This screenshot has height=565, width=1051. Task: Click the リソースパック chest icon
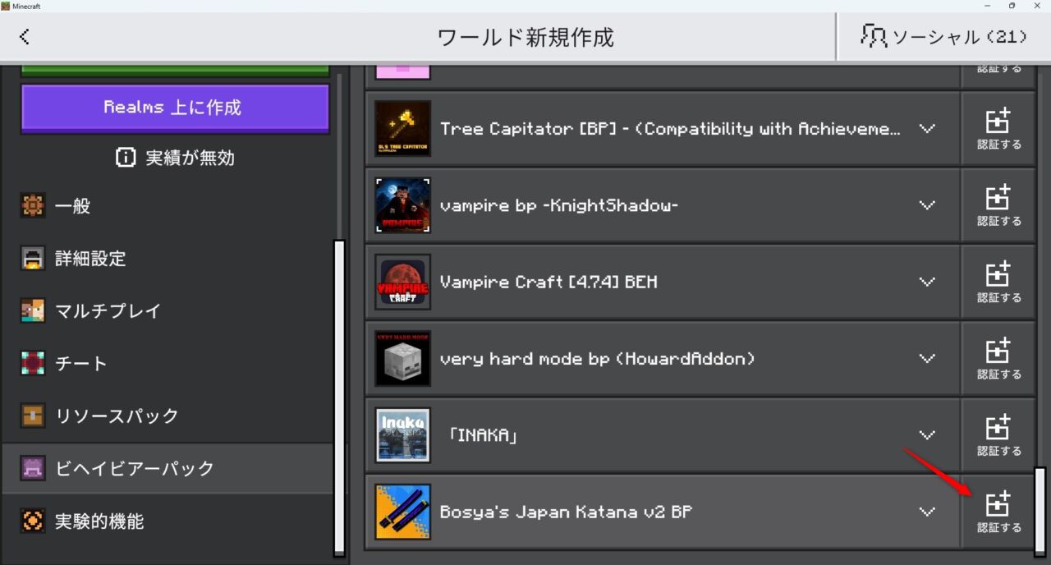tap(33, 416)
